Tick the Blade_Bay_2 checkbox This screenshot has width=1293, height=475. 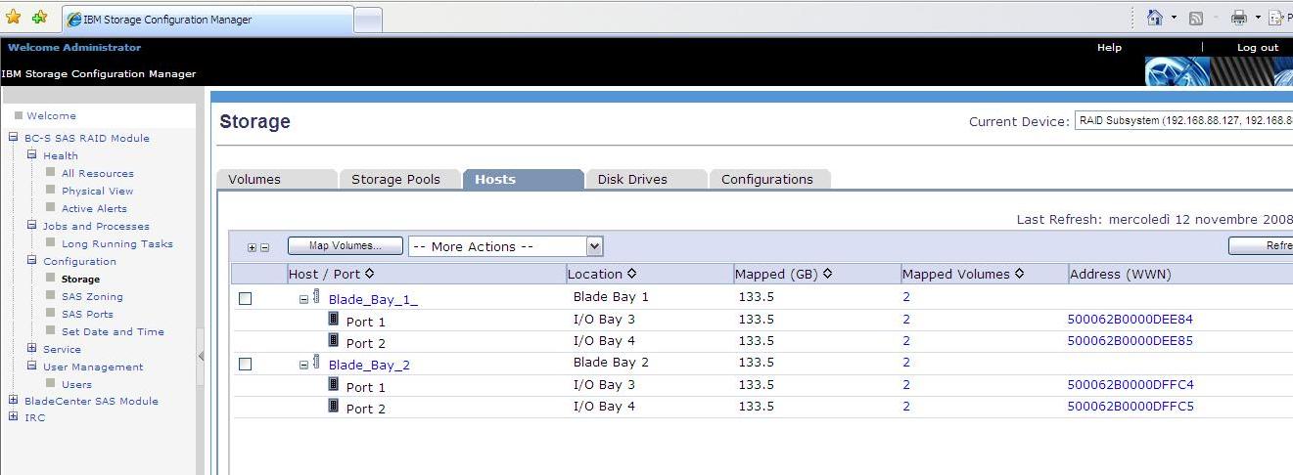(246, 364)
